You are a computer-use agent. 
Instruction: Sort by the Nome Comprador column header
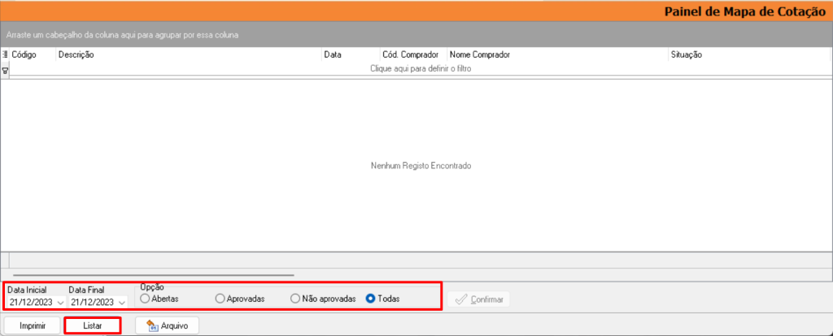coord(558,55)
